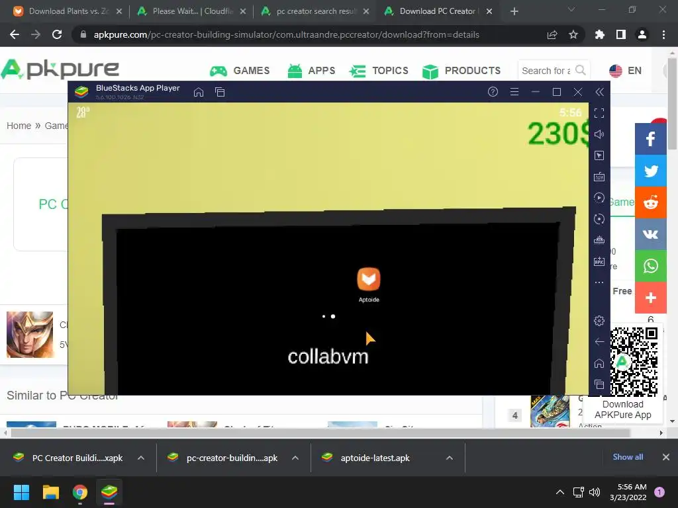678x508 pixels.
Task: Expand pc-creator-building apk download options
Action: click(x=295, y=458)
